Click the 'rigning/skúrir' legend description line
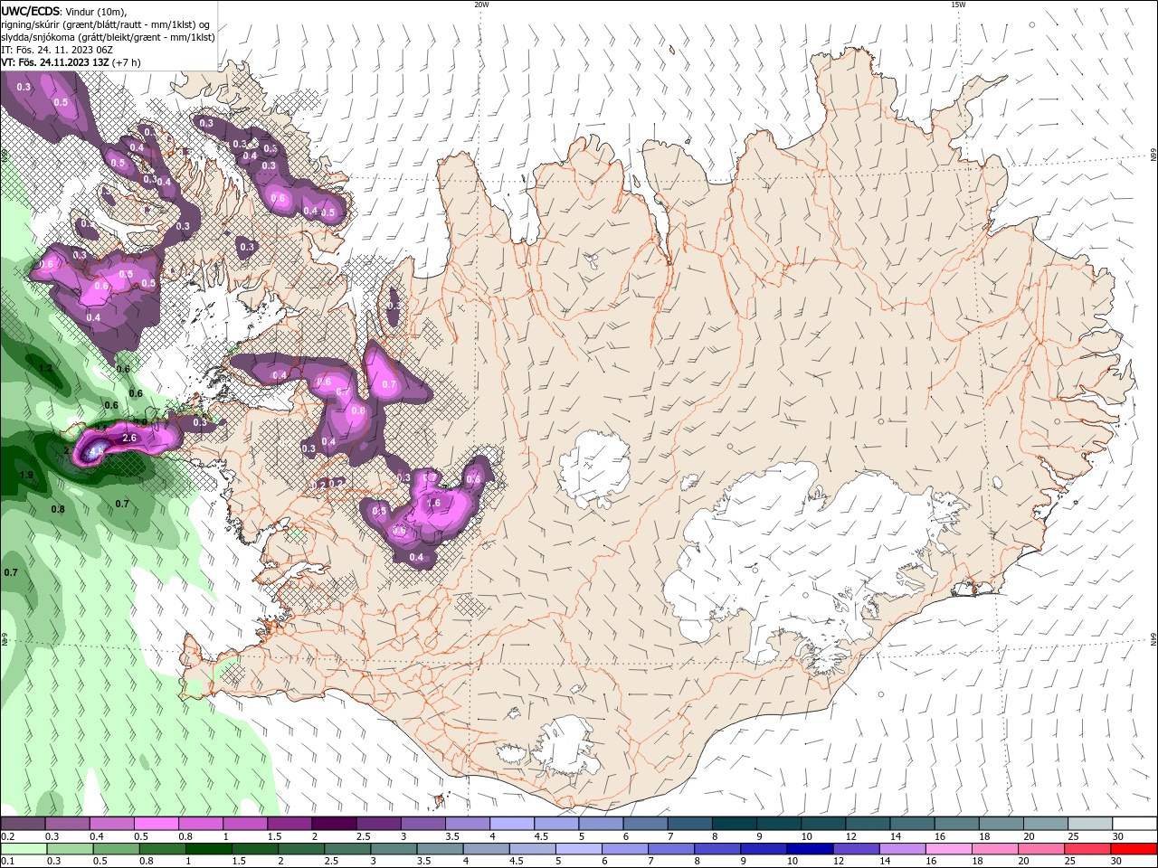 pos(106,24)
